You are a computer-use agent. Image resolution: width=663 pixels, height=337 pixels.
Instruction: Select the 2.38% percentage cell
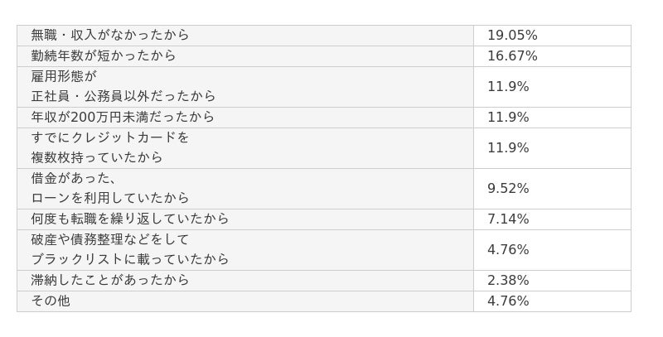point(508,281)
